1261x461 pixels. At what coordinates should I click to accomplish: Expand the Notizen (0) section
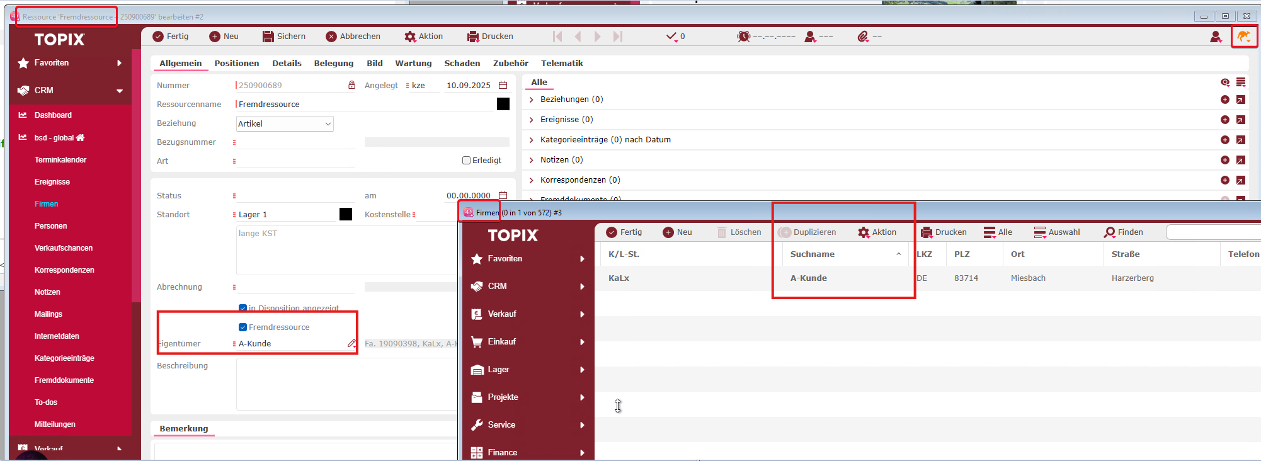532,160
